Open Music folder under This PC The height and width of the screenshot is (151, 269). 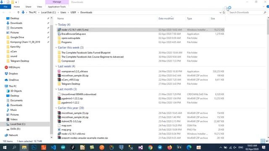click(x=12, y=110)
